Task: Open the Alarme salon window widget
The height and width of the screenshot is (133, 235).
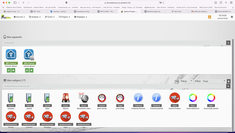Action: point(47,98)
